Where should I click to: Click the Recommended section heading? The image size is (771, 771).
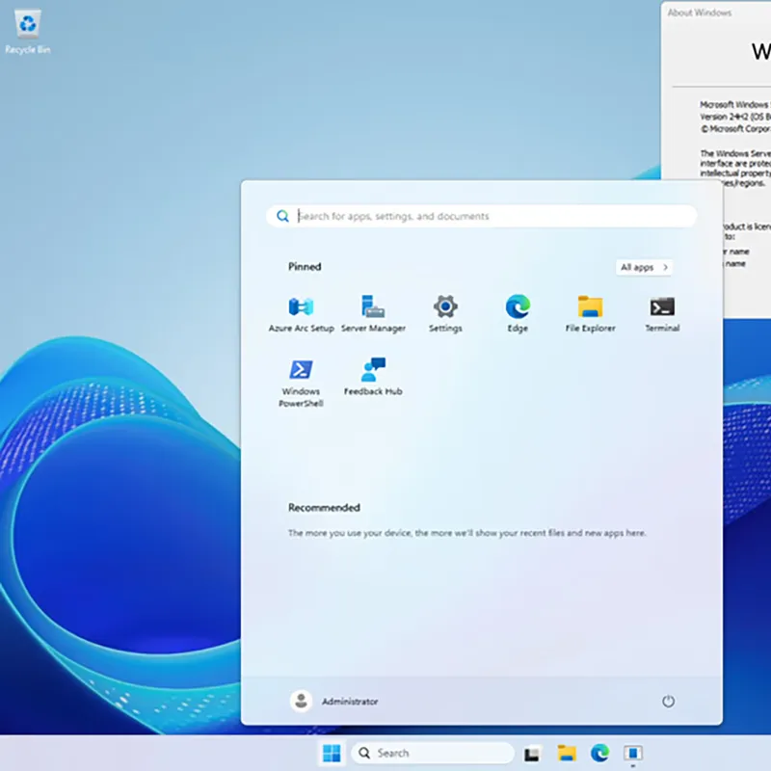point(324,508)
